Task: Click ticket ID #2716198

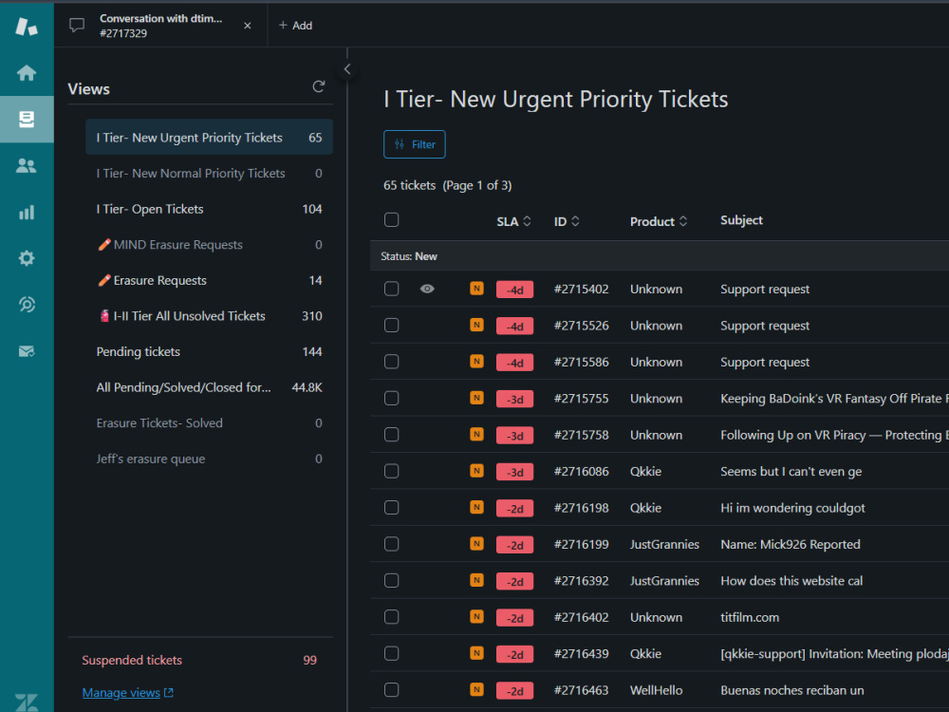Action: (582, 508)
